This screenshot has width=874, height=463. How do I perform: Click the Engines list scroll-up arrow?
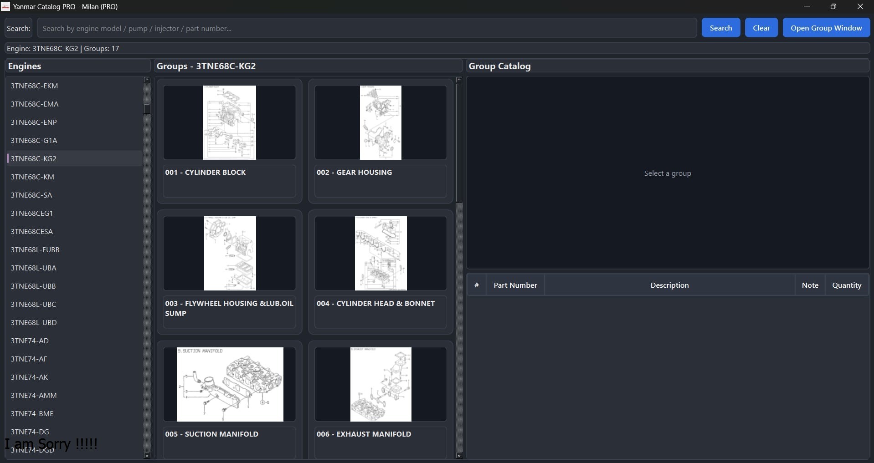point(147,80)
